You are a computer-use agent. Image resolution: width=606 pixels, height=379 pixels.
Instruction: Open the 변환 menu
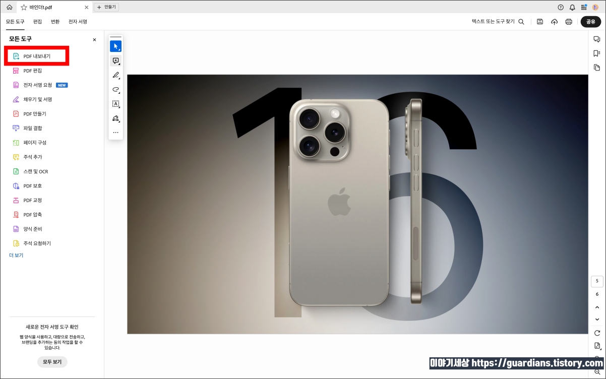(55, 22)
